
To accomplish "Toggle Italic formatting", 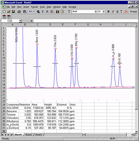I will click(113, 11).
